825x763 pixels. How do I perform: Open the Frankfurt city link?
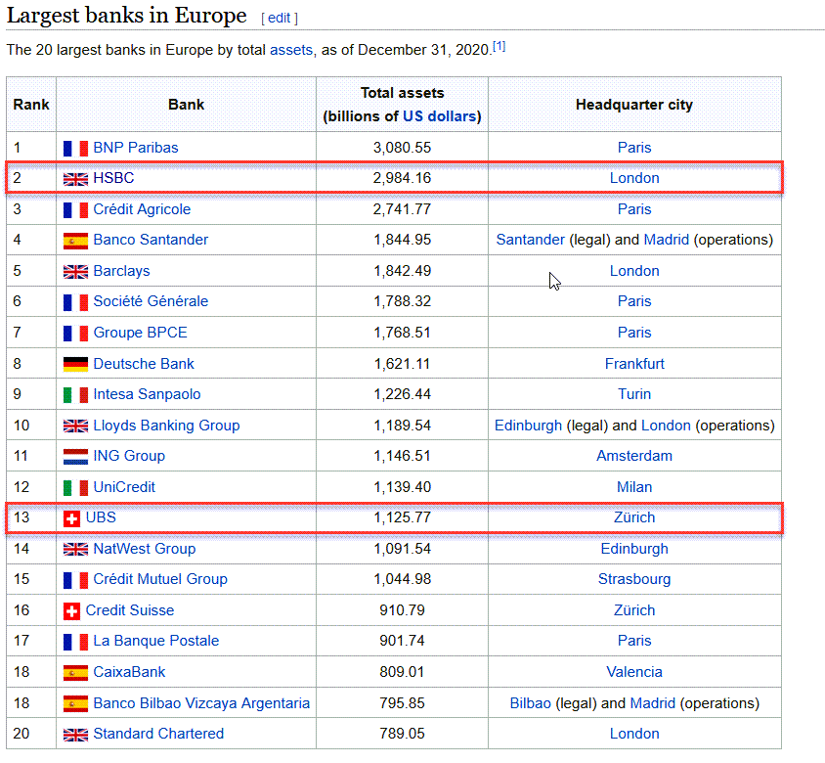pos(634,363)
